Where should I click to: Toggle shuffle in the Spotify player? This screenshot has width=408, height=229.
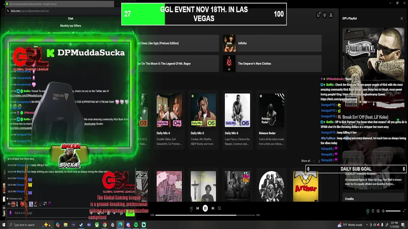pyautogui.click(x=191, y=208)
